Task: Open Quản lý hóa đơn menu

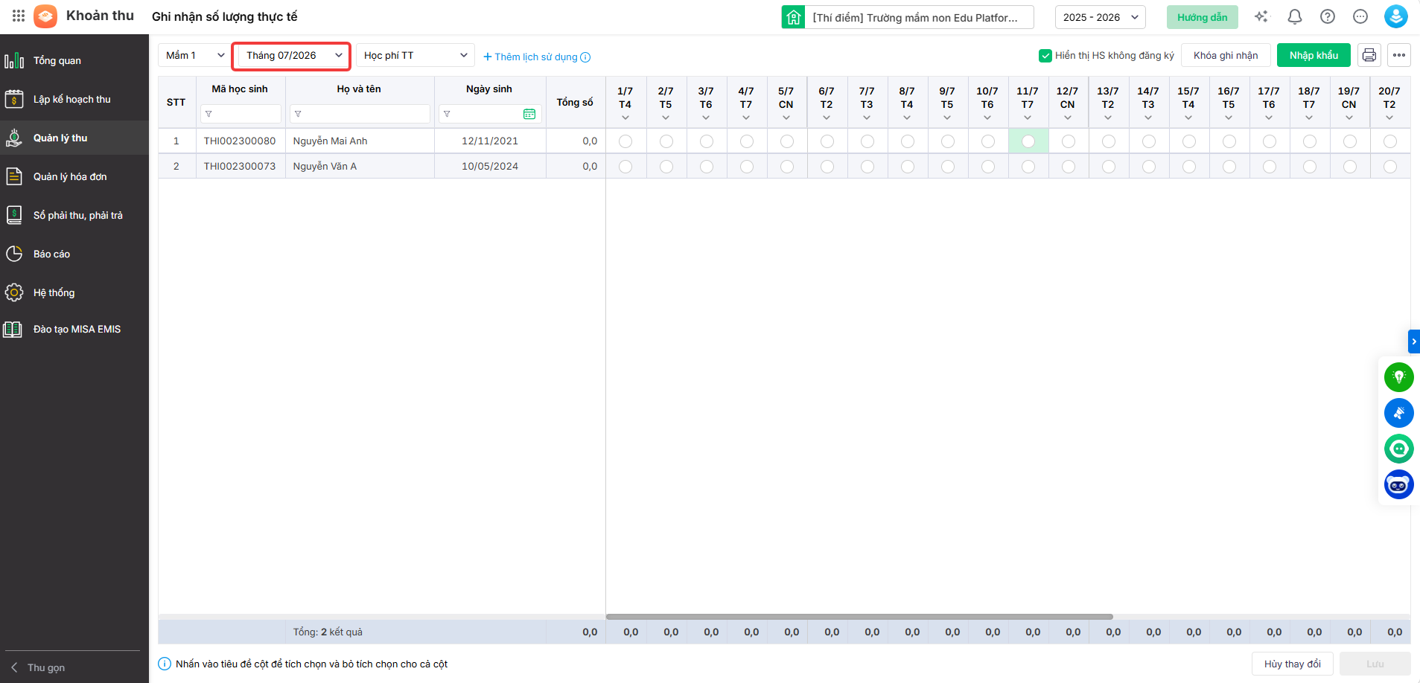Action: point(74,176)
